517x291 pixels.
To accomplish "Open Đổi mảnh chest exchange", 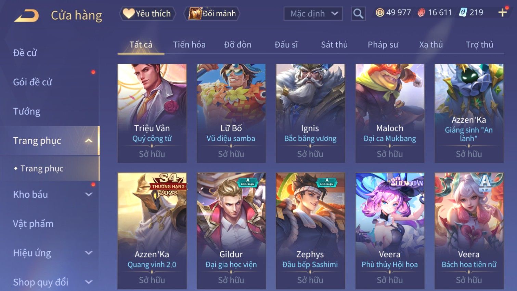I will 212,14.
